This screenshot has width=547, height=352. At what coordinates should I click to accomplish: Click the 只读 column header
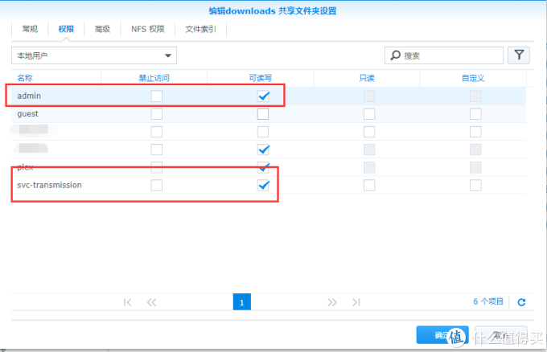coord(367,78)
